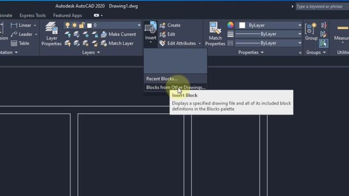Click the white ByLayer color swatch
Screen dimensions: 349x196
coord(242,26)
